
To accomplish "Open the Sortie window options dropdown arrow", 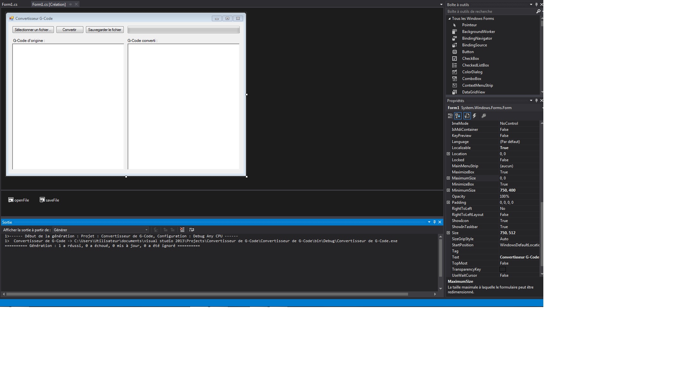I will click(429, 222).
